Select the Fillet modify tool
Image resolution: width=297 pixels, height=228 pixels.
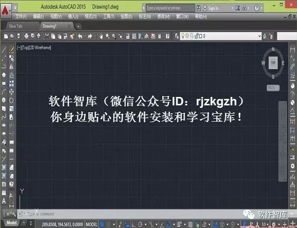pos(11,176)
